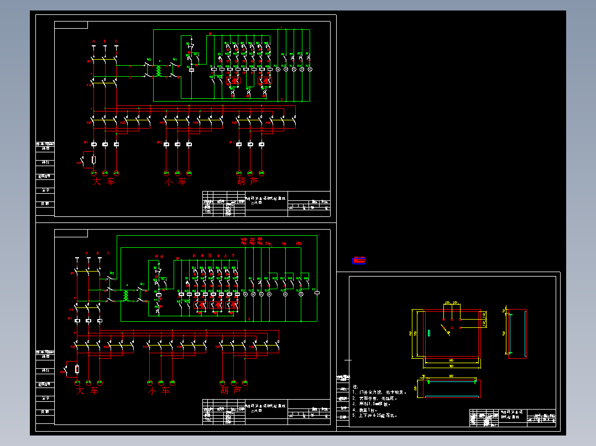Click phase label "A" in the lower schematic

[87, 253]
